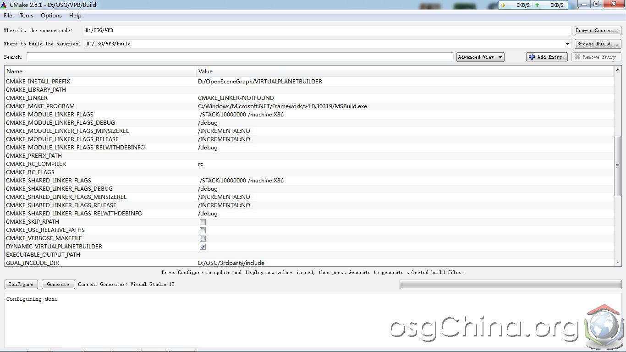Open the Tools menu
The width and height of the screenshot is (626, 352).
(27, 16)
